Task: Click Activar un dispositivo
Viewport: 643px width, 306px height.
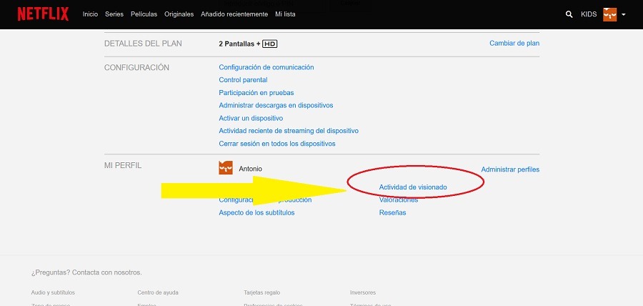Action: [x=251, y=118]
